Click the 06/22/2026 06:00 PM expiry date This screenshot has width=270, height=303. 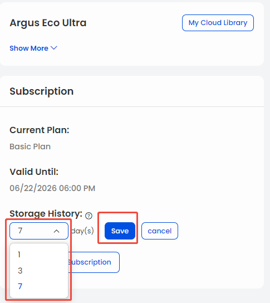coord(52,188)
